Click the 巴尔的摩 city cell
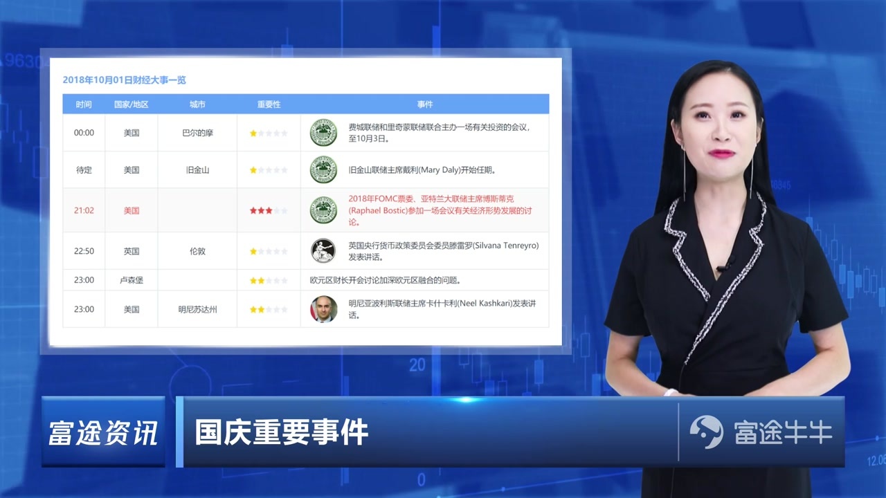This screenshot has height=498, width=886. [197, 133]
